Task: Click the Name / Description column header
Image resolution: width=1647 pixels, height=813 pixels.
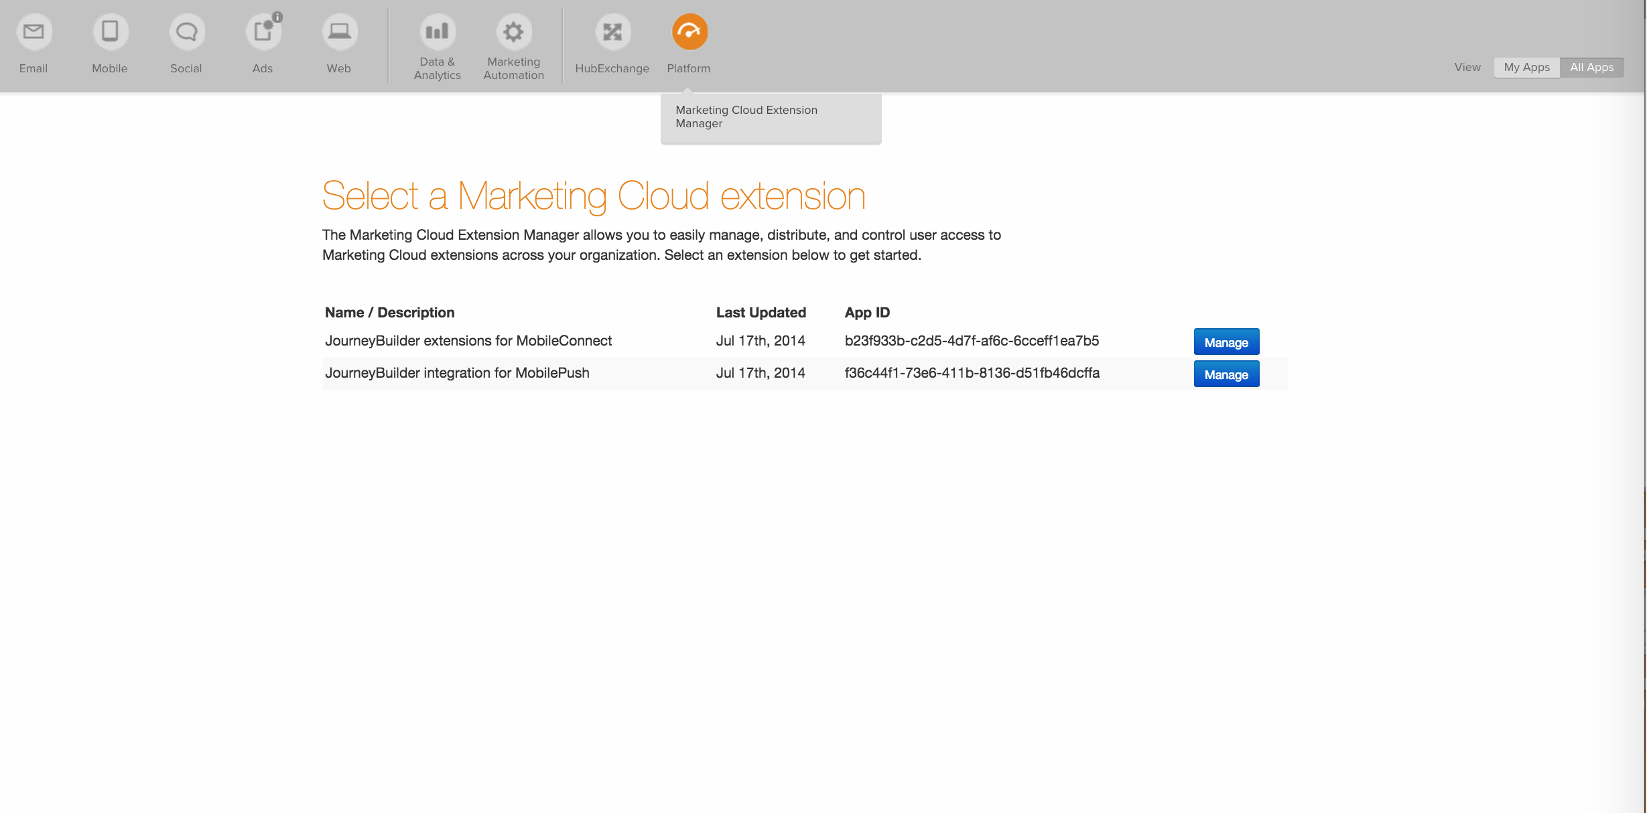Action: coord(389,313)
